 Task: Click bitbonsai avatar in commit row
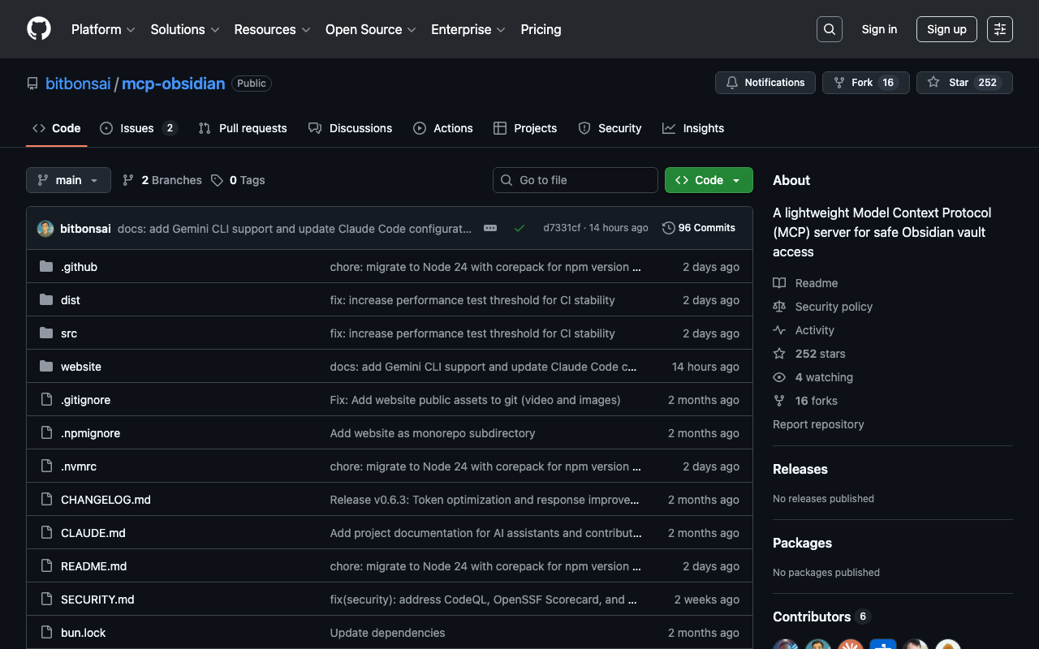[x=45, y=229]
